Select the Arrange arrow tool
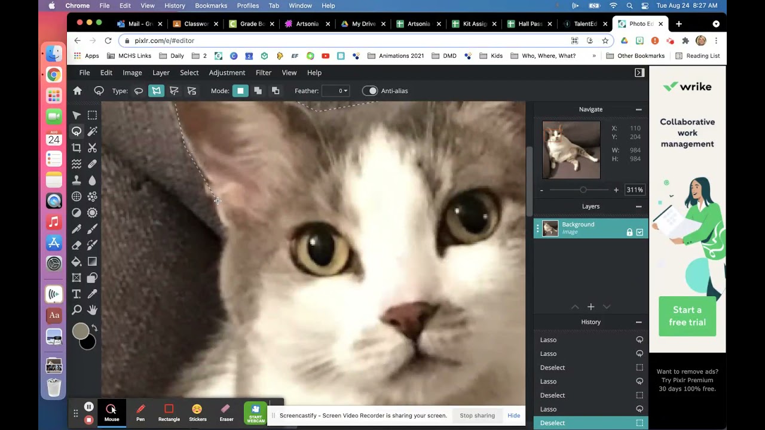Viewport: 765px width, 430px height. pyautogui.click(x=76, y=115)
